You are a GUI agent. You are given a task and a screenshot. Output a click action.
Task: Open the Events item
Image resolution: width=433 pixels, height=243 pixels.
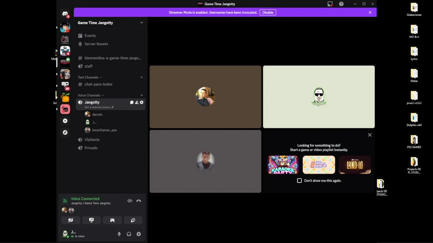tap(110, 35)
